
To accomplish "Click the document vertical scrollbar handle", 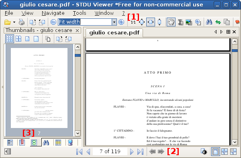I will point(235,50).
